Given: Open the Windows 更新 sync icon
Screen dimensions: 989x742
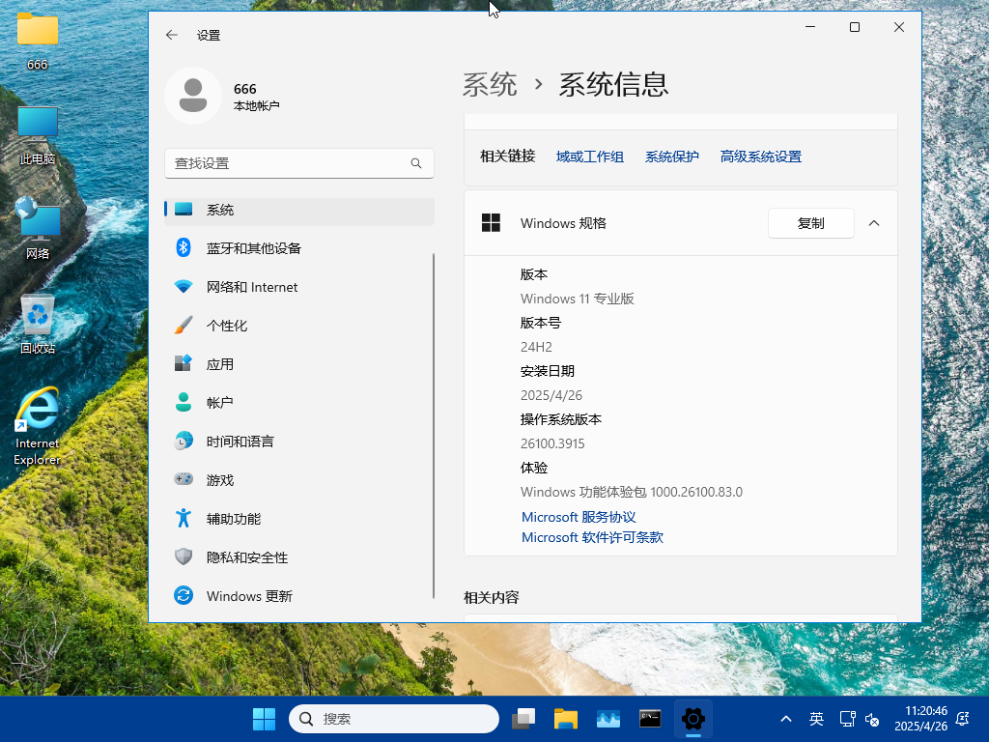Looking at the screenshot, I should [x=184, y=595].
